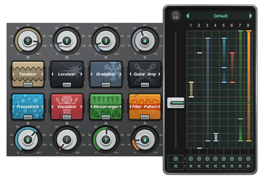264x176 pixels.
Task: Go to next preset after Default
Action: (250, 16)
